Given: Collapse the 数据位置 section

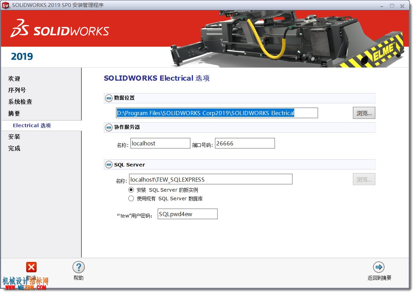Looking at the screenshot, I should pos(109,98).
